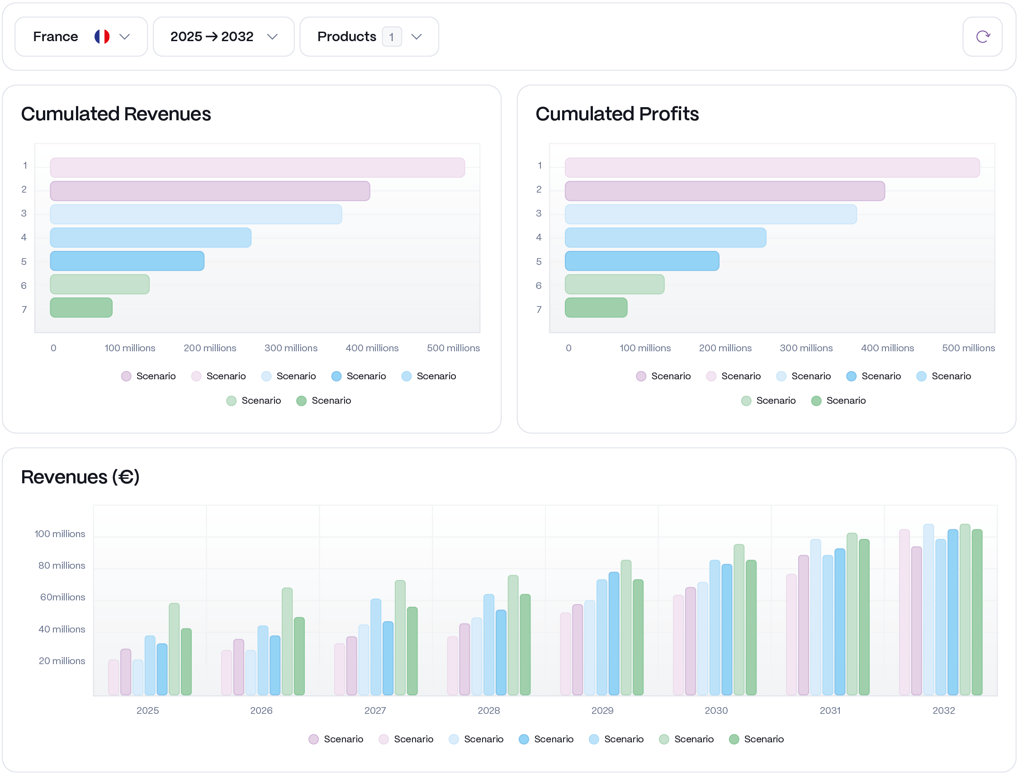The height and width of the screenshot is (774, 1018).
Task: Click the dark green Scenario legend dot under Cumulated Revenues
Action: coord(301,401)
